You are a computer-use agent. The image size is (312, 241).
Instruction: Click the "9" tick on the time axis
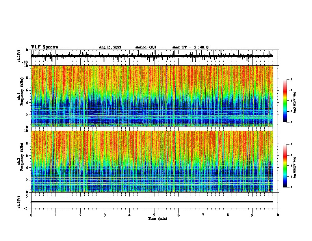pyautogui.click(x=252, y=215)
